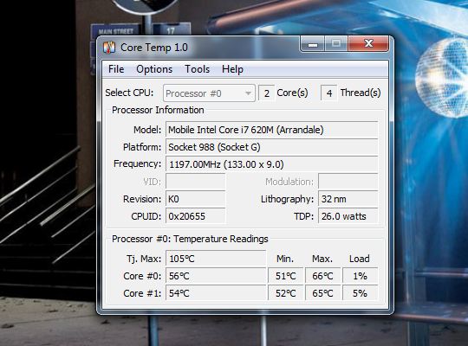This screenshot has height=346, width=468.
Task: Click the Tj. Max value 105°C
Action: 216,259
